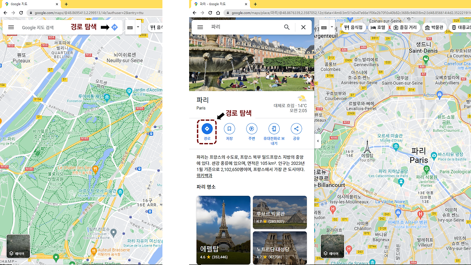The image size is (471, 265).
Task: Click Auteuil Brasserie marker on left map
Action: (x=93, y=251)
